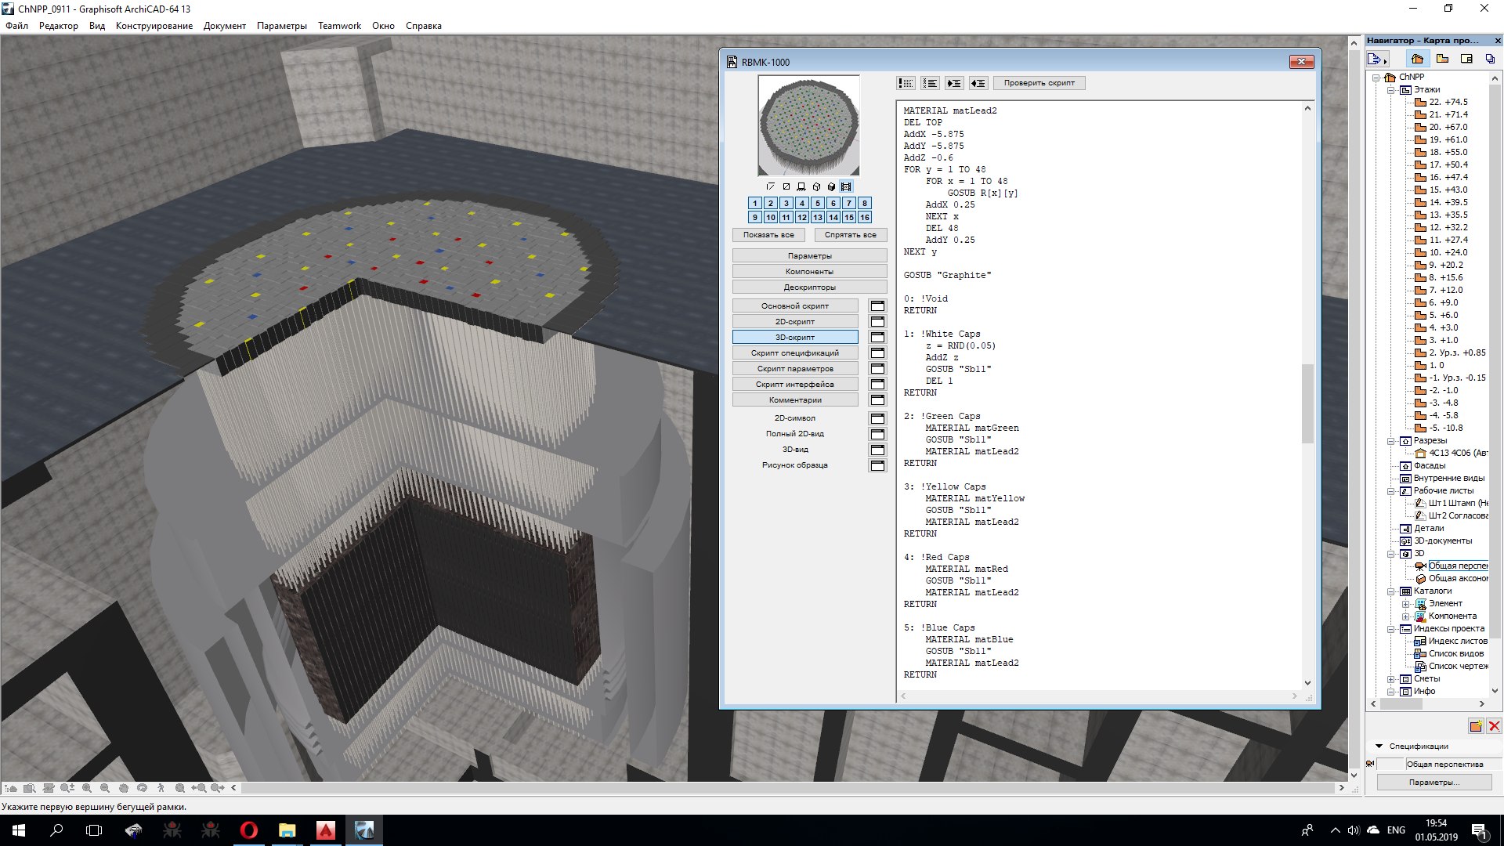The image size is (1504, 846).
Task: Open the Layout Book icon in Navigator
Action: 1466,59
